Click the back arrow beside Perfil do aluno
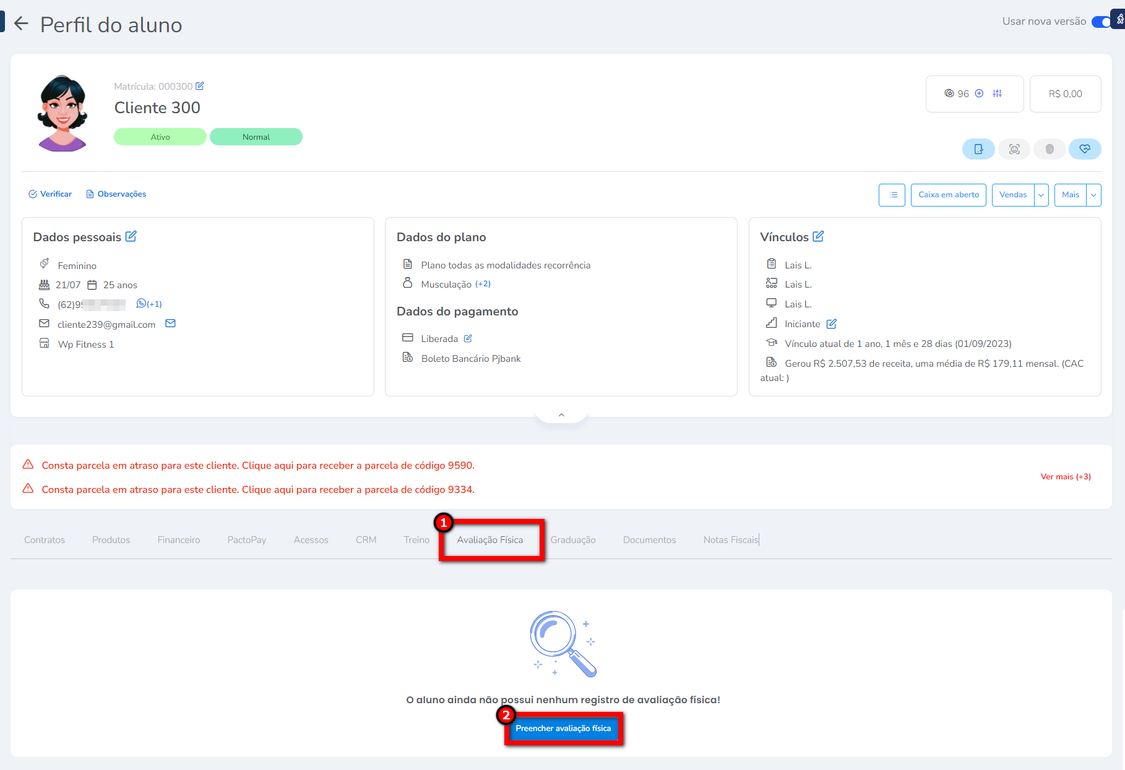Viewport: 1125px width, 770px height. (x=21, y=24)
